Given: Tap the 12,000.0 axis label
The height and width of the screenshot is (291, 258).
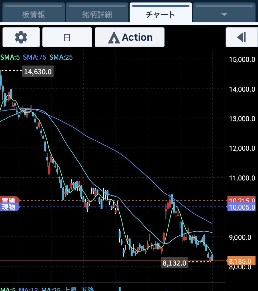Looking at the screenshot, I should click(242, 148).
